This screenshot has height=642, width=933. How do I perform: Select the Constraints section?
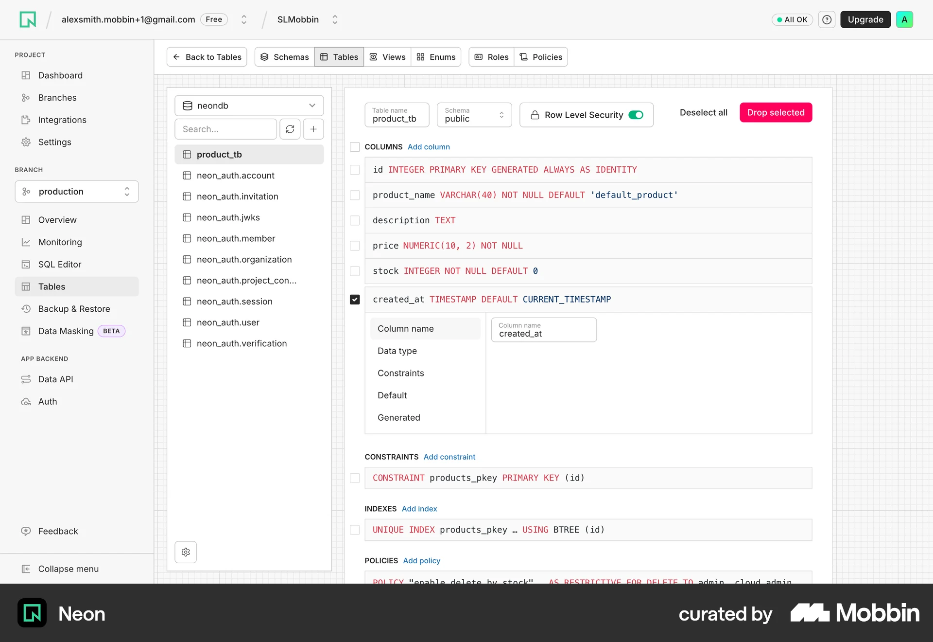point(425,373)
